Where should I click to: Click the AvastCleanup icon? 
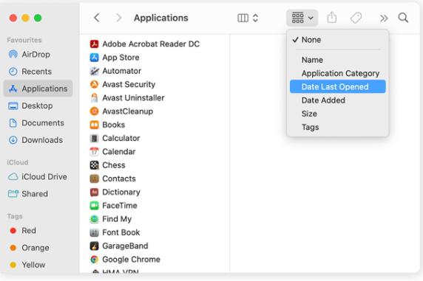tap(94, 111)
